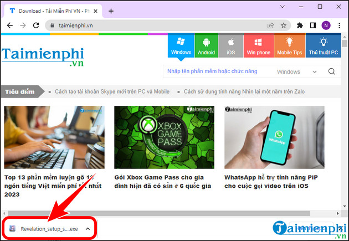Image resolution: width=349 pixels, height=241 pixels.
Task: Open the downloaded Revelation_setup exe file
Action: click(49, 229)
